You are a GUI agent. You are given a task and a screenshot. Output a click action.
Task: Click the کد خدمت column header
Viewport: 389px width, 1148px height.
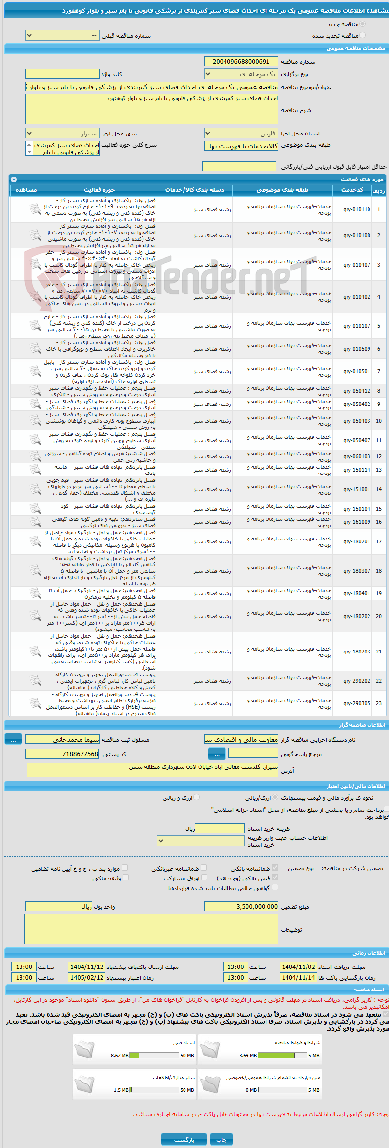[x=352, y=190]
